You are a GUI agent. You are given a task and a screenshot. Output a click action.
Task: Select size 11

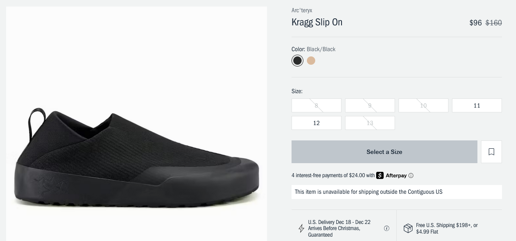click(x=477, y=105)
